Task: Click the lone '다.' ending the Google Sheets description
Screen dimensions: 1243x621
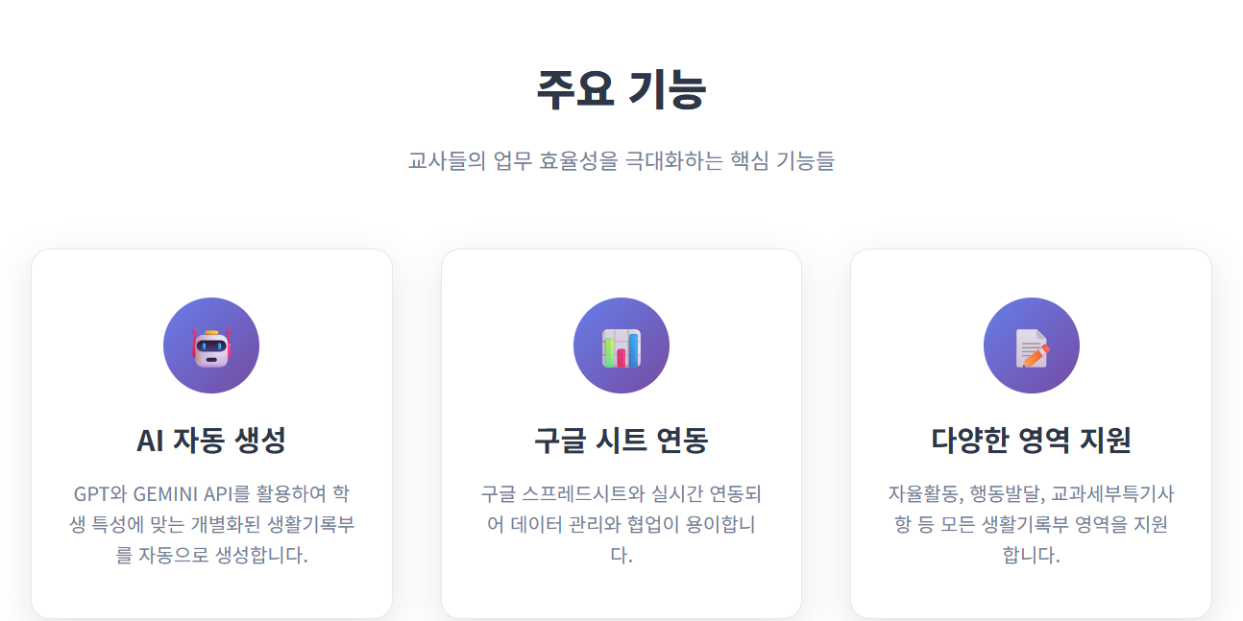Action: (x=621, y=556)
